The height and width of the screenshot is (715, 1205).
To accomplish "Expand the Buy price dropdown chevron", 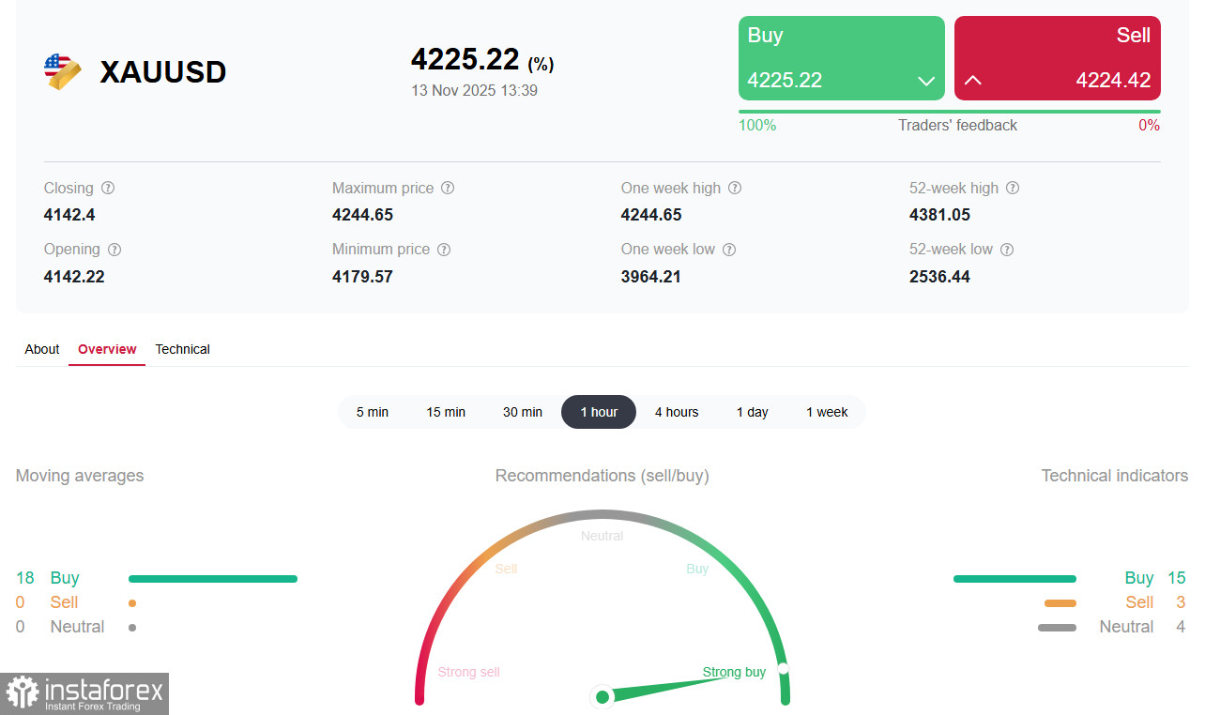I will coord(924,82).
